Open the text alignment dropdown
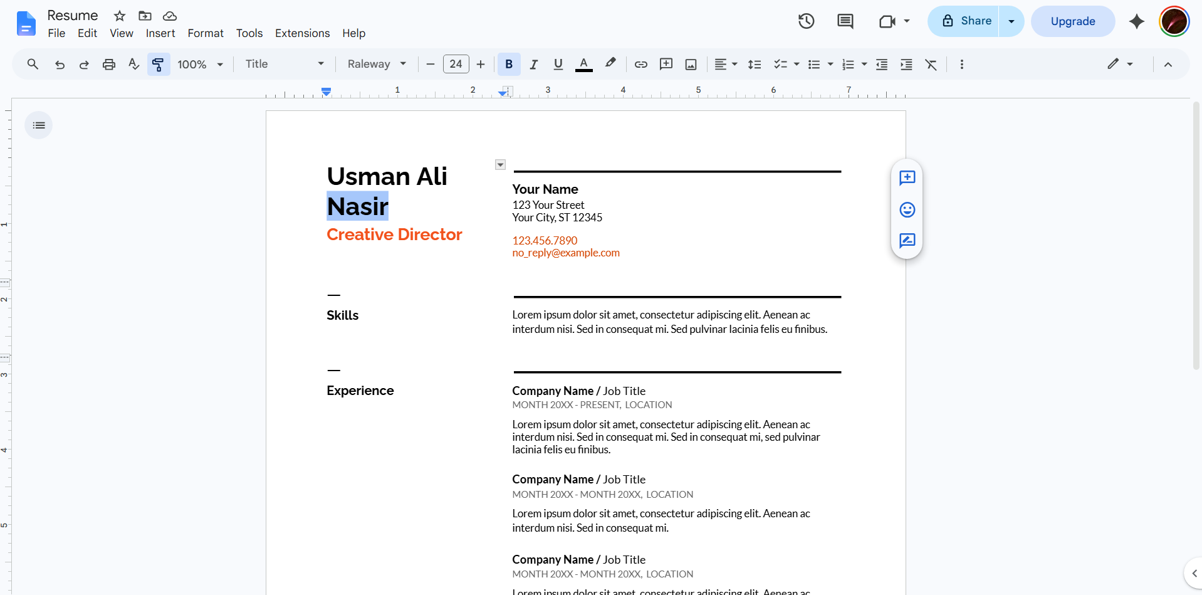This screenshot has height=595, width=1202. (x=726, y=64)
